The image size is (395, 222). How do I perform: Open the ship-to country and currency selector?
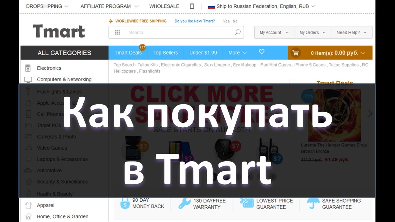click(262, 6)
